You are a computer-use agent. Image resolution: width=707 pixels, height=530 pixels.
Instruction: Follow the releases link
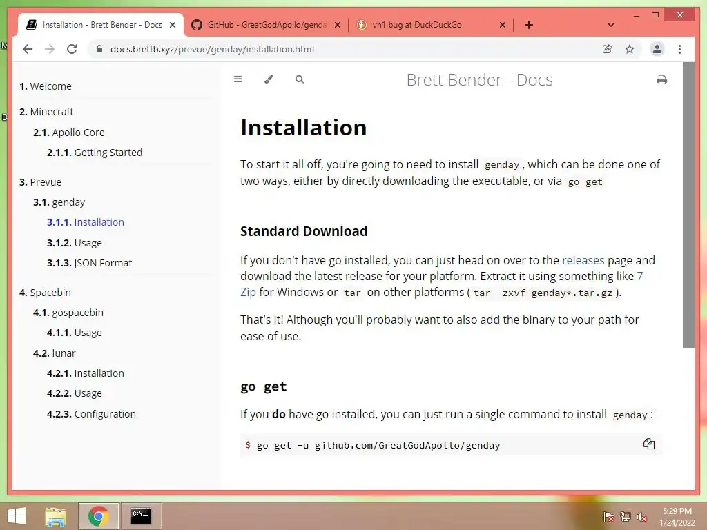pos(583,260)
